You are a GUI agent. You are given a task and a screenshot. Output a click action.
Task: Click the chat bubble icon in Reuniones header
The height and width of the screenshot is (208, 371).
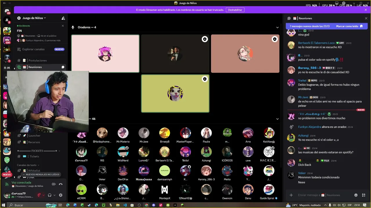coord(289,18)
